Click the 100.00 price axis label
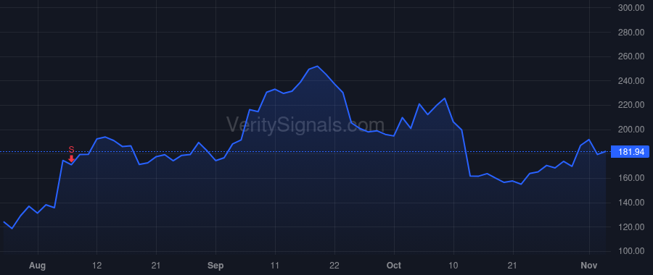The image size is (653, 275). pos(631,251)
